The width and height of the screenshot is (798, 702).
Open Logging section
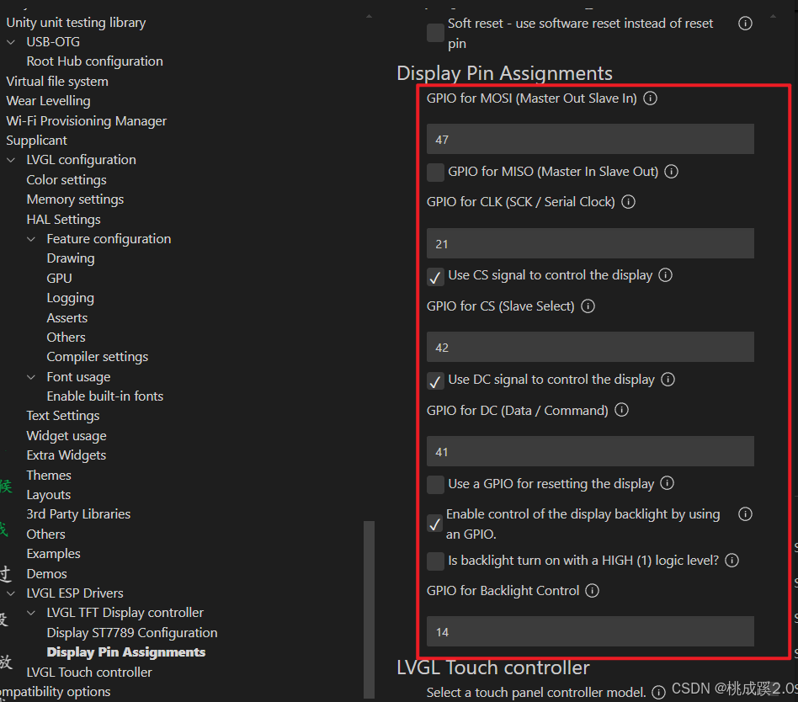(x=70, y=298)
